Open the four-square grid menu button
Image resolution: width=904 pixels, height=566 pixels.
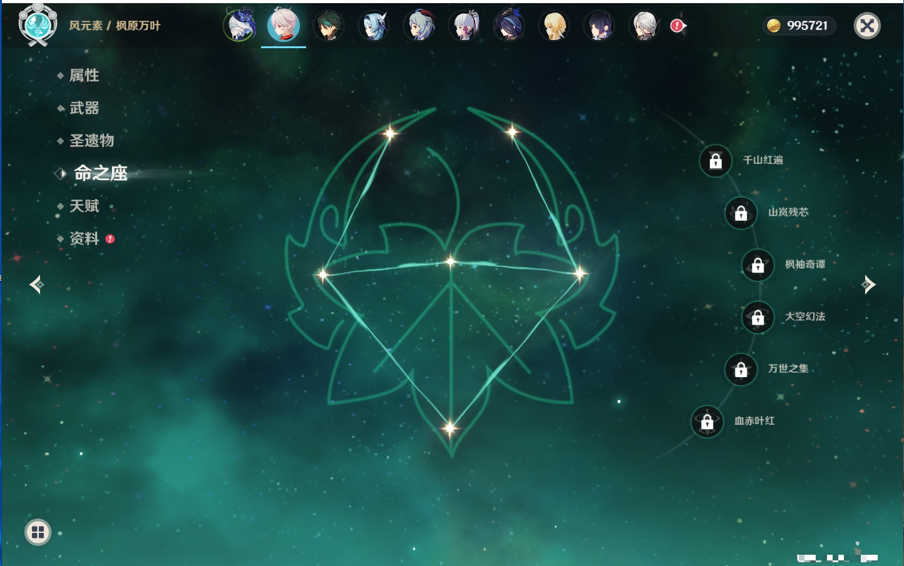(38, 532)
